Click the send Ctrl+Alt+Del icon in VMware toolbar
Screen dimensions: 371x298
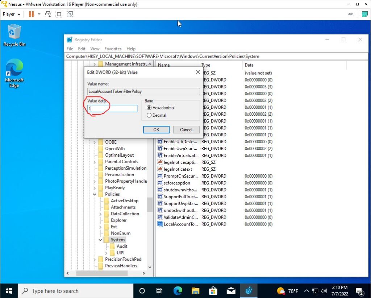click(48, 14)
